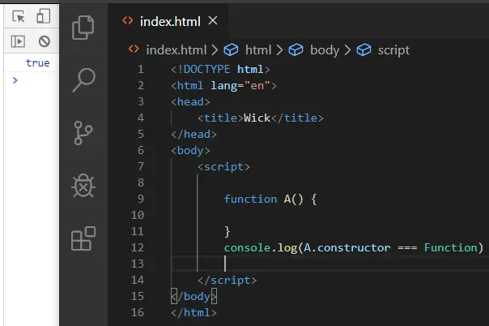Open the body breadcrumb item
The width and height of the screenshot is (489, 326).
pos(325,50)
